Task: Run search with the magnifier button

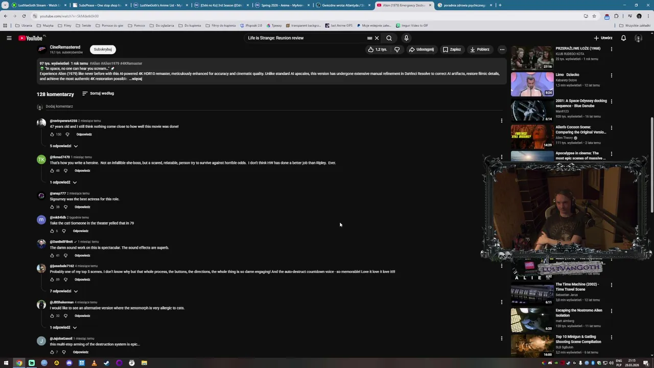Action: 389,38
